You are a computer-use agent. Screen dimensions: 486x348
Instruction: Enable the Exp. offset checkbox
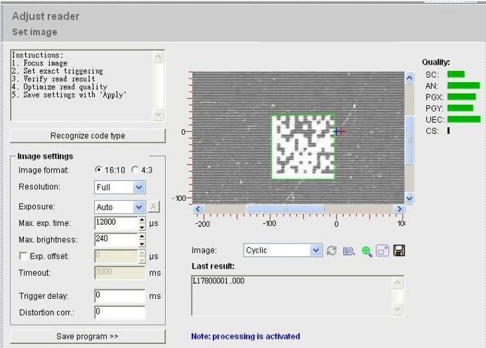click(x=23, y=256)
